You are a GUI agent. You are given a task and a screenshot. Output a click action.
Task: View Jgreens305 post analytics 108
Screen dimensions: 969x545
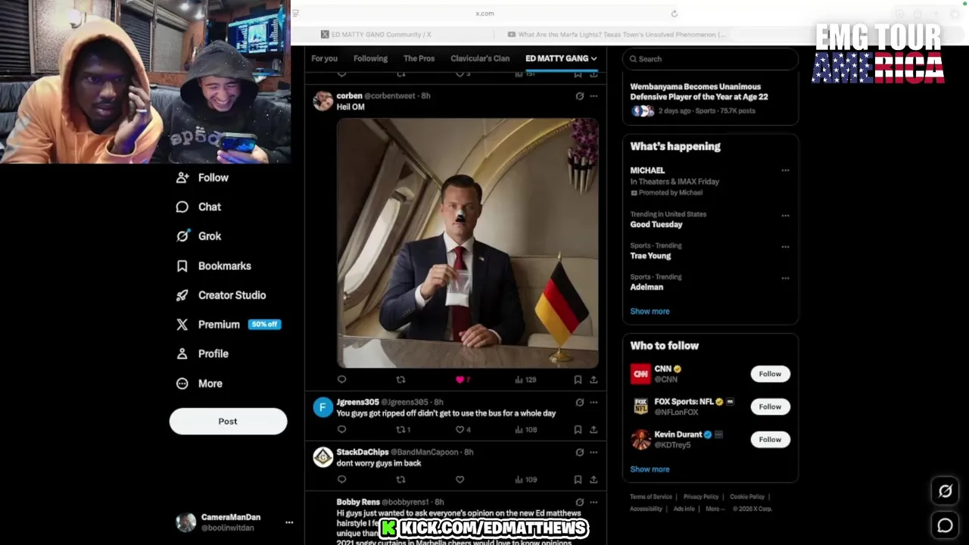click(525, 429)
